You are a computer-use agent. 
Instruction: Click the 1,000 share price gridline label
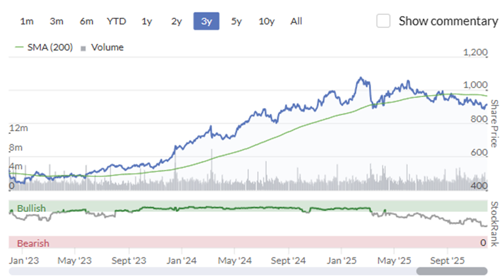pyautogui.click(x=475, y=85)
